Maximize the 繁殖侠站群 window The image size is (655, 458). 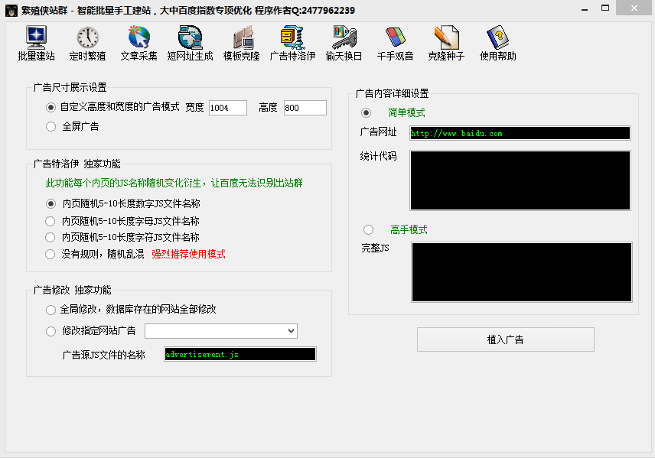click(604, 8)
